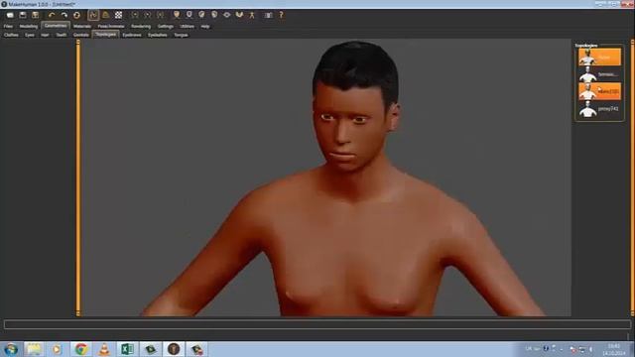635x357 pixels.
Task: Click the taskbar clock and date
Action: 614,350
